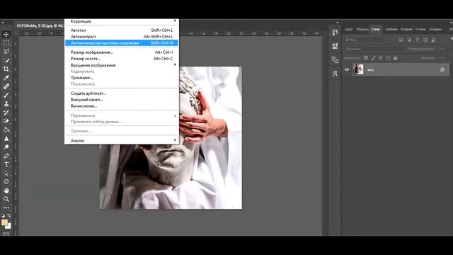Choose Внешний канал menu item
This screenshot has width=453, height=255.
pos(122,100)
